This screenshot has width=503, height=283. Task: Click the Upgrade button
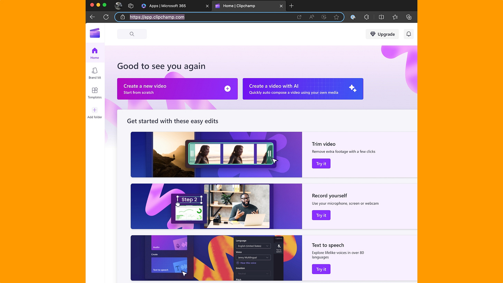click(x=382, y=34)
